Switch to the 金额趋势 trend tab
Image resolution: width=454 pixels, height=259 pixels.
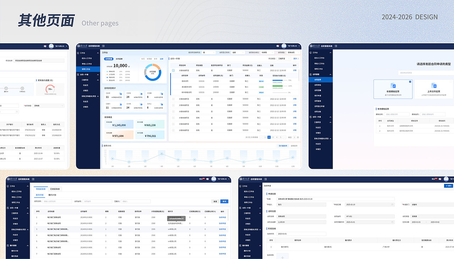pyautogui.click(x=294, y=146)
